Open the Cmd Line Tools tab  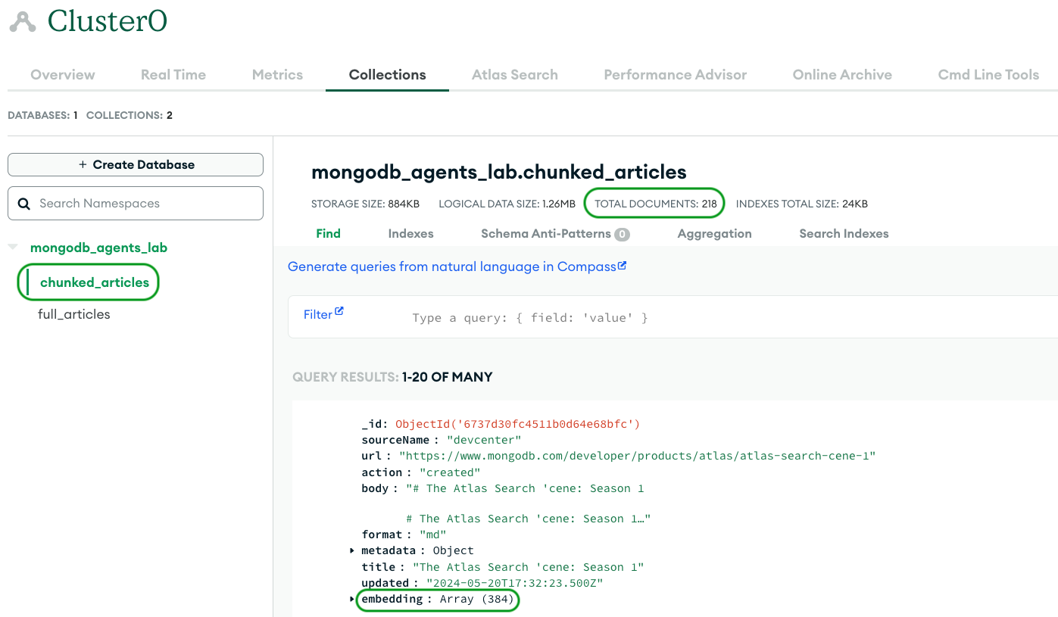point(988,75)
